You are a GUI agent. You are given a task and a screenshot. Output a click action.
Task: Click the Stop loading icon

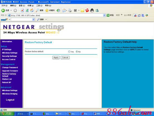pos(22,10)
